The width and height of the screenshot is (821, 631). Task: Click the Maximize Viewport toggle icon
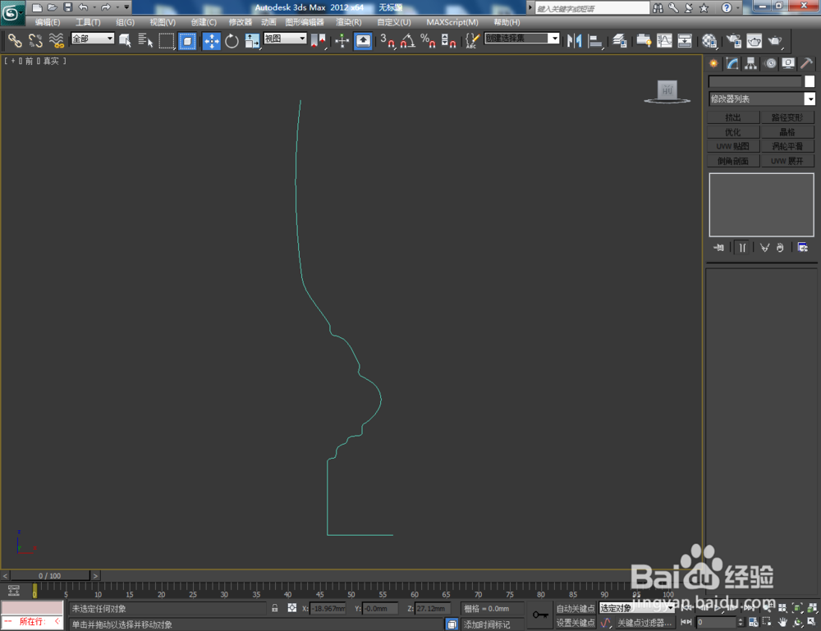coord(812,622)
